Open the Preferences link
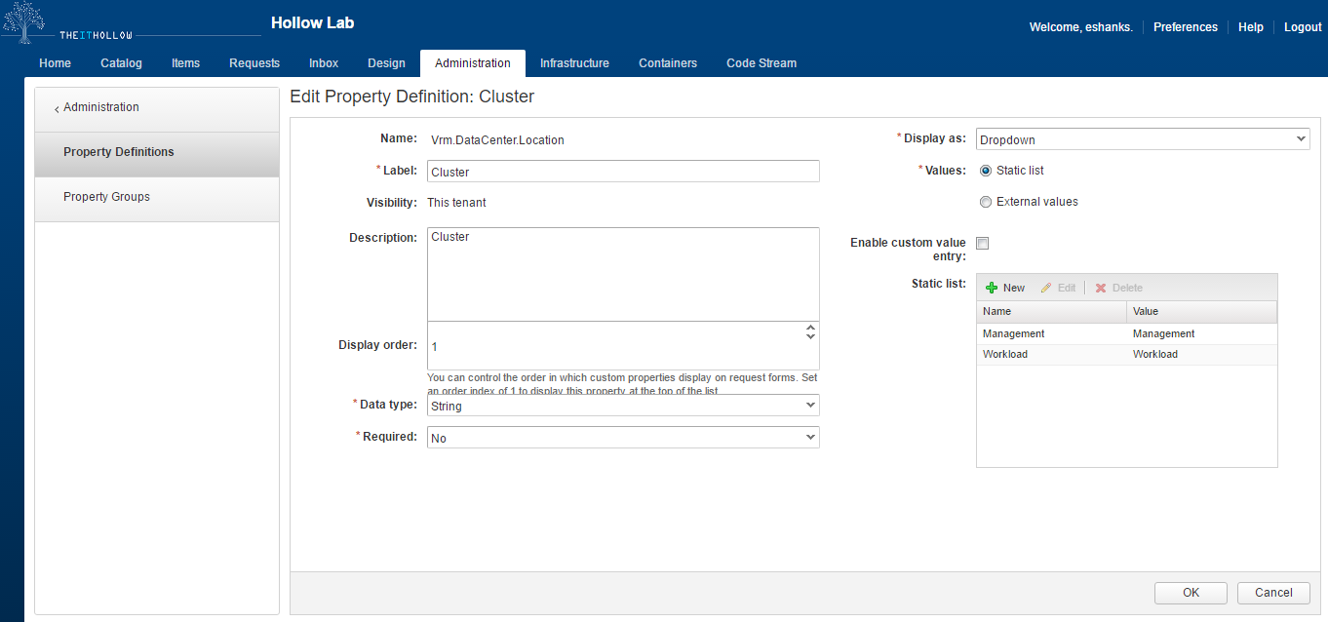The width and height of the screenshot is (1328, 622). (1185, 27)
